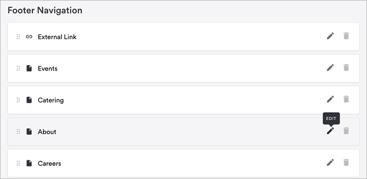The width and height of the screenshot is (367, 179).
Task: Delete the Events footer item
Action: (346, 68)
